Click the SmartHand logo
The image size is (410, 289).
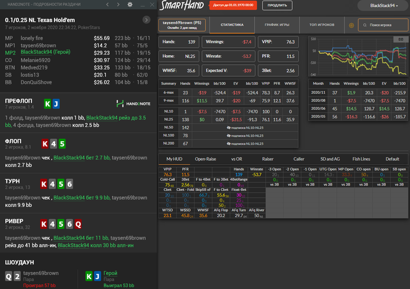click(182, 5)
